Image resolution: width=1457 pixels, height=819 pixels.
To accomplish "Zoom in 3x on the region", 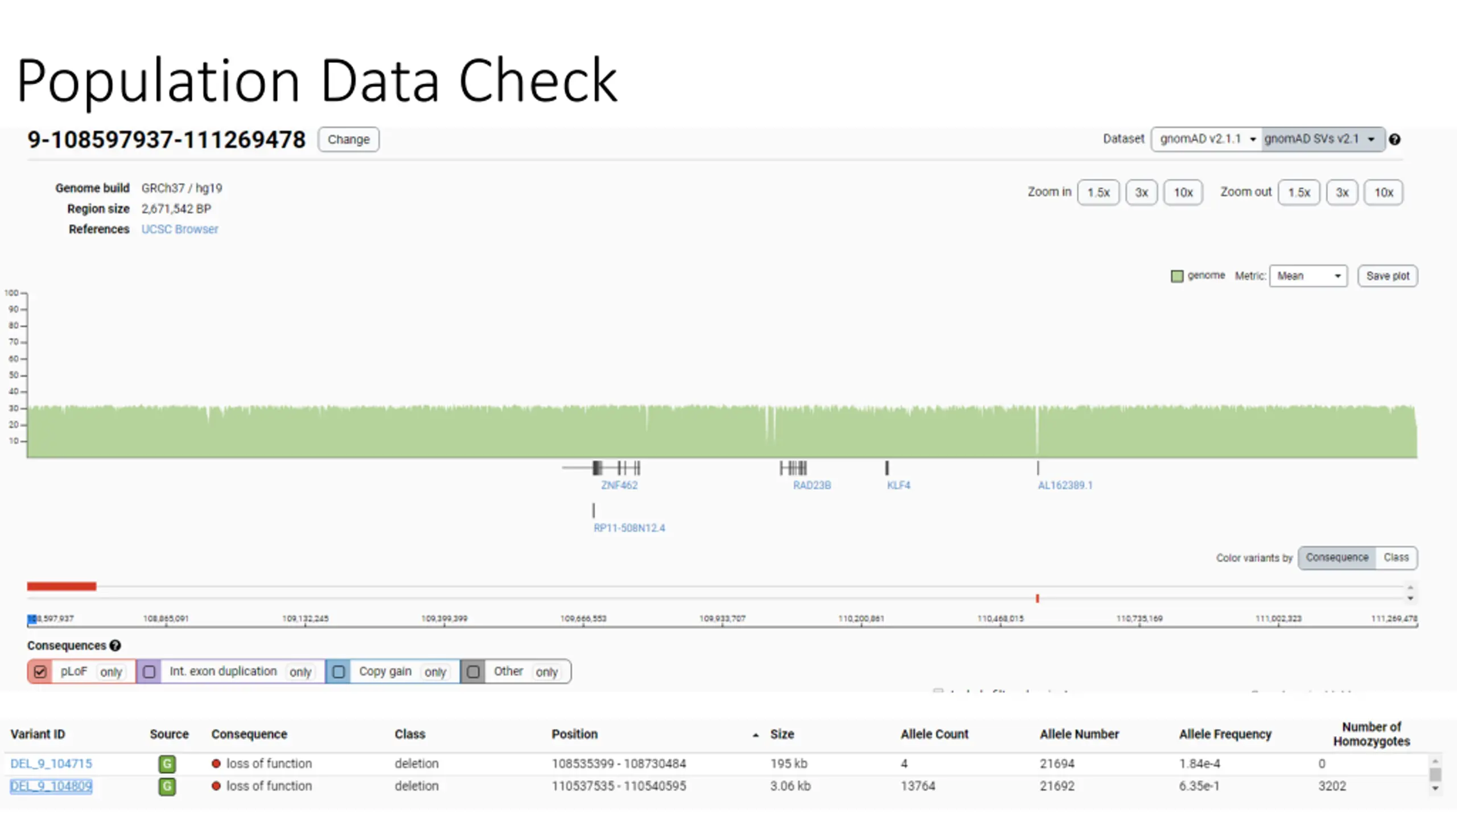I will pos(1141,193).
